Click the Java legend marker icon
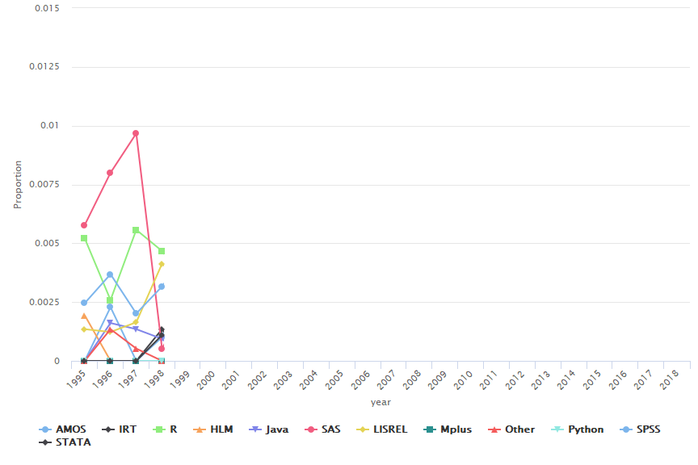 pyautogui.click(x=255, y=429)
